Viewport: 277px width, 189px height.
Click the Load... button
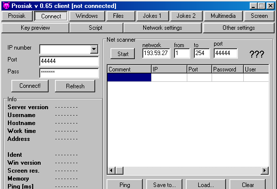(x=206, y=185)
